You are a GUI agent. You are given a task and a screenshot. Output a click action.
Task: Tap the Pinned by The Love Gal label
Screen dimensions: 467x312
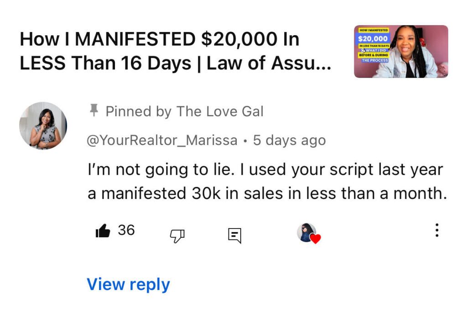[x=185, y=111]
